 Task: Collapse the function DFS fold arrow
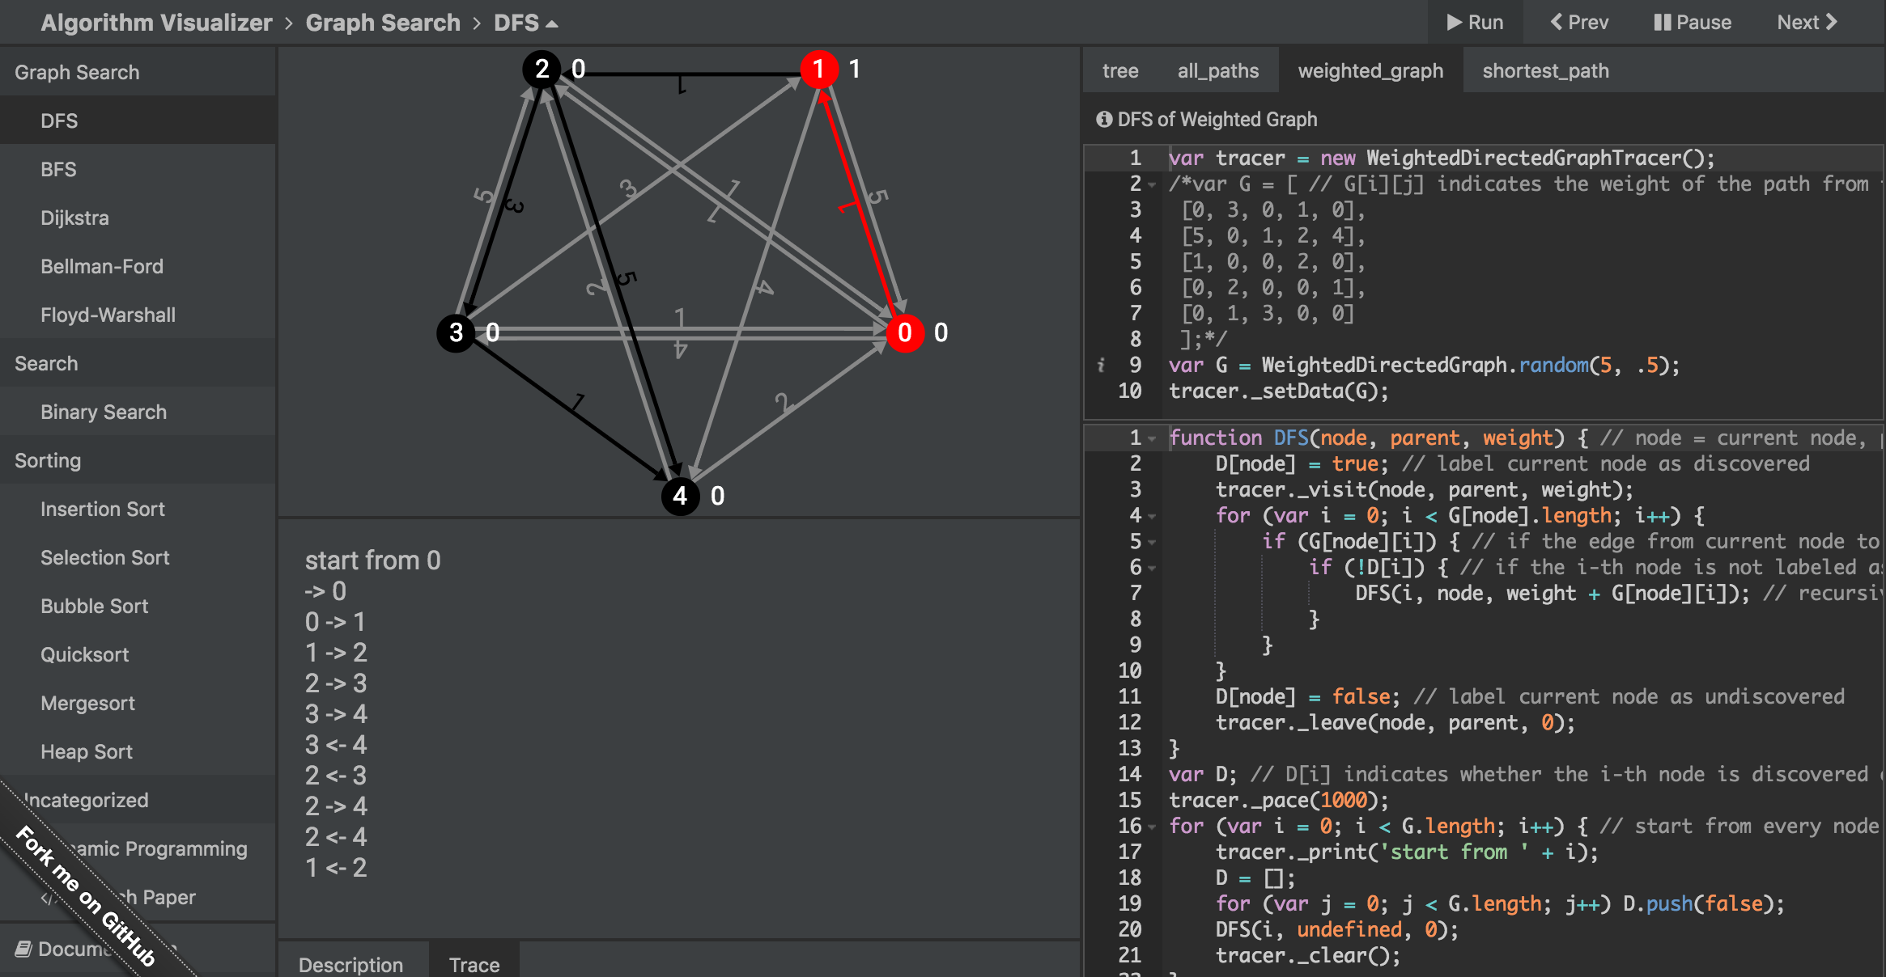click(1152, 439)
